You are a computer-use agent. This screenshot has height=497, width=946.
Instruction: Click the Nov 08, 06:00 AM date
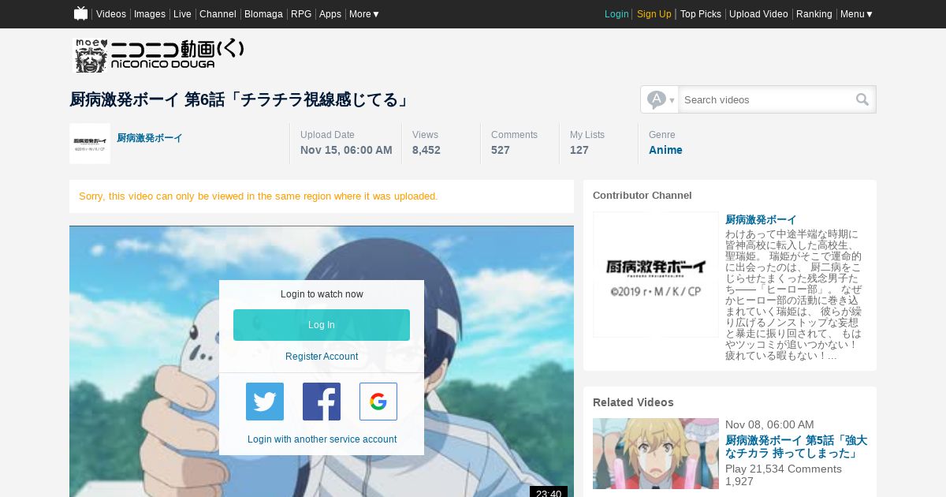[769, 424]
